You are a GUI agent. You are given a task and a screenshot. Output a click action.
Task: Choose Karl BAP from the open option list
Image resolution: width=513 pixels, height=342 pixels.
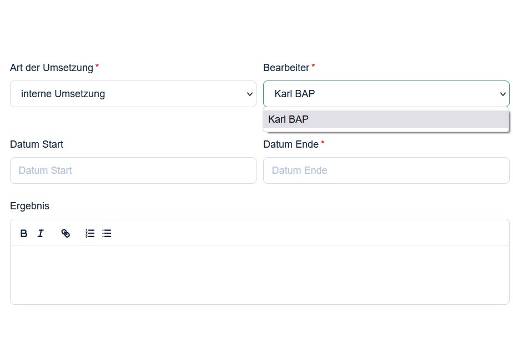pyautogui.click(x=386, y=119)
